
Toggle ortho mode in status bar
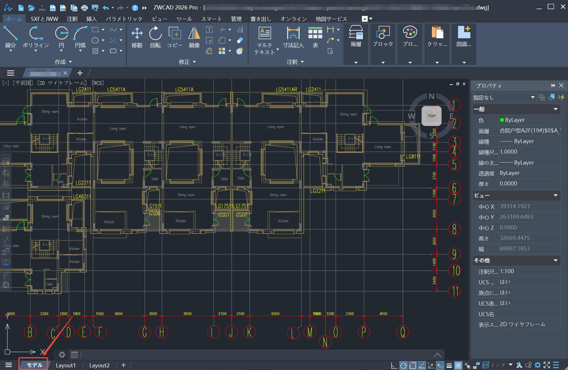tap(394, 365)
